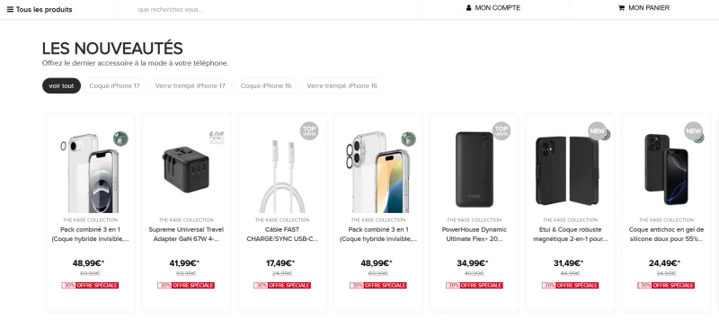The image size is (719, 329).
Task: Click the PowerHouse Dynamic power bank image
Action: (x=475, y=169)
